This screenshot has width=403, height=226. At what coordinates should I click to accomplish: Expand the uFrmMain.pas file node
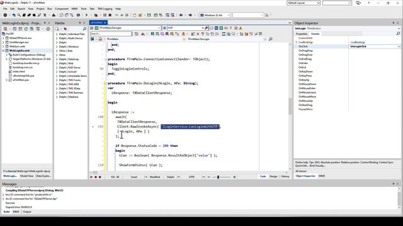click(7, 80)
